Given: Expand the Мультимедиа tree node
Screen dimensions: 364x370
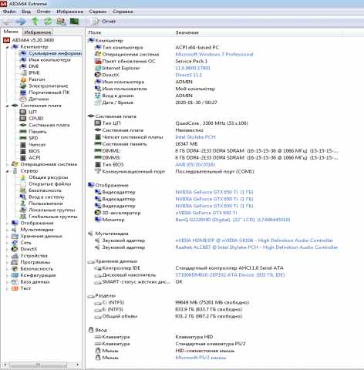Looking at the screenshot, I should pos(8,230).
